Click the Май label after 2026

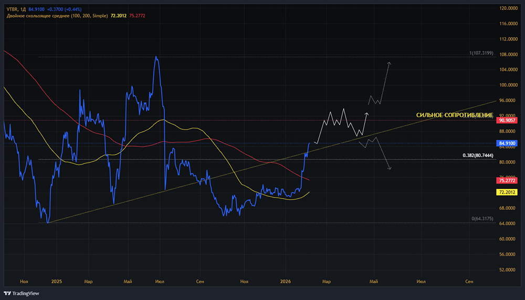pyautogui.click(x=374, y=282)
